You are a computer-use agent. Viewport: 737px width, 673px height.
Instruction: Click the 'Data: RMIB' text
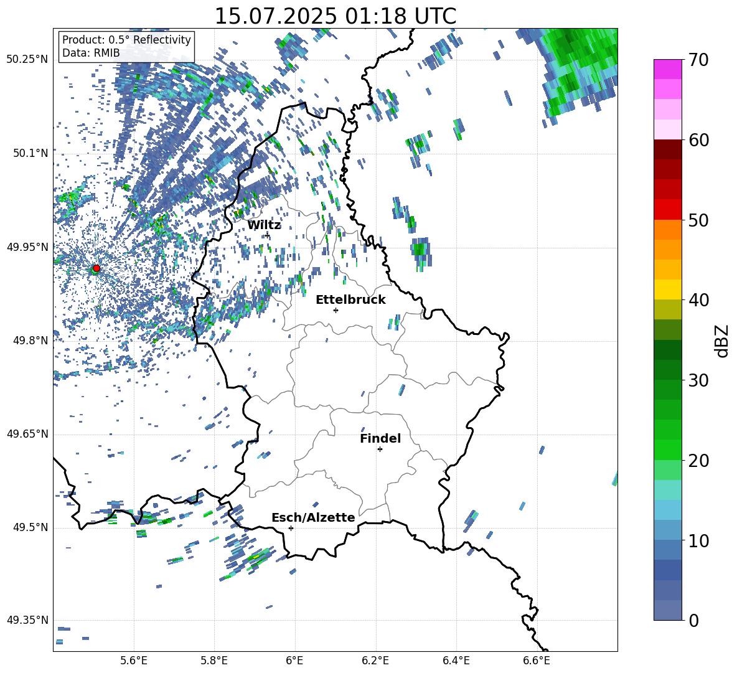click(x=91, y=53)
